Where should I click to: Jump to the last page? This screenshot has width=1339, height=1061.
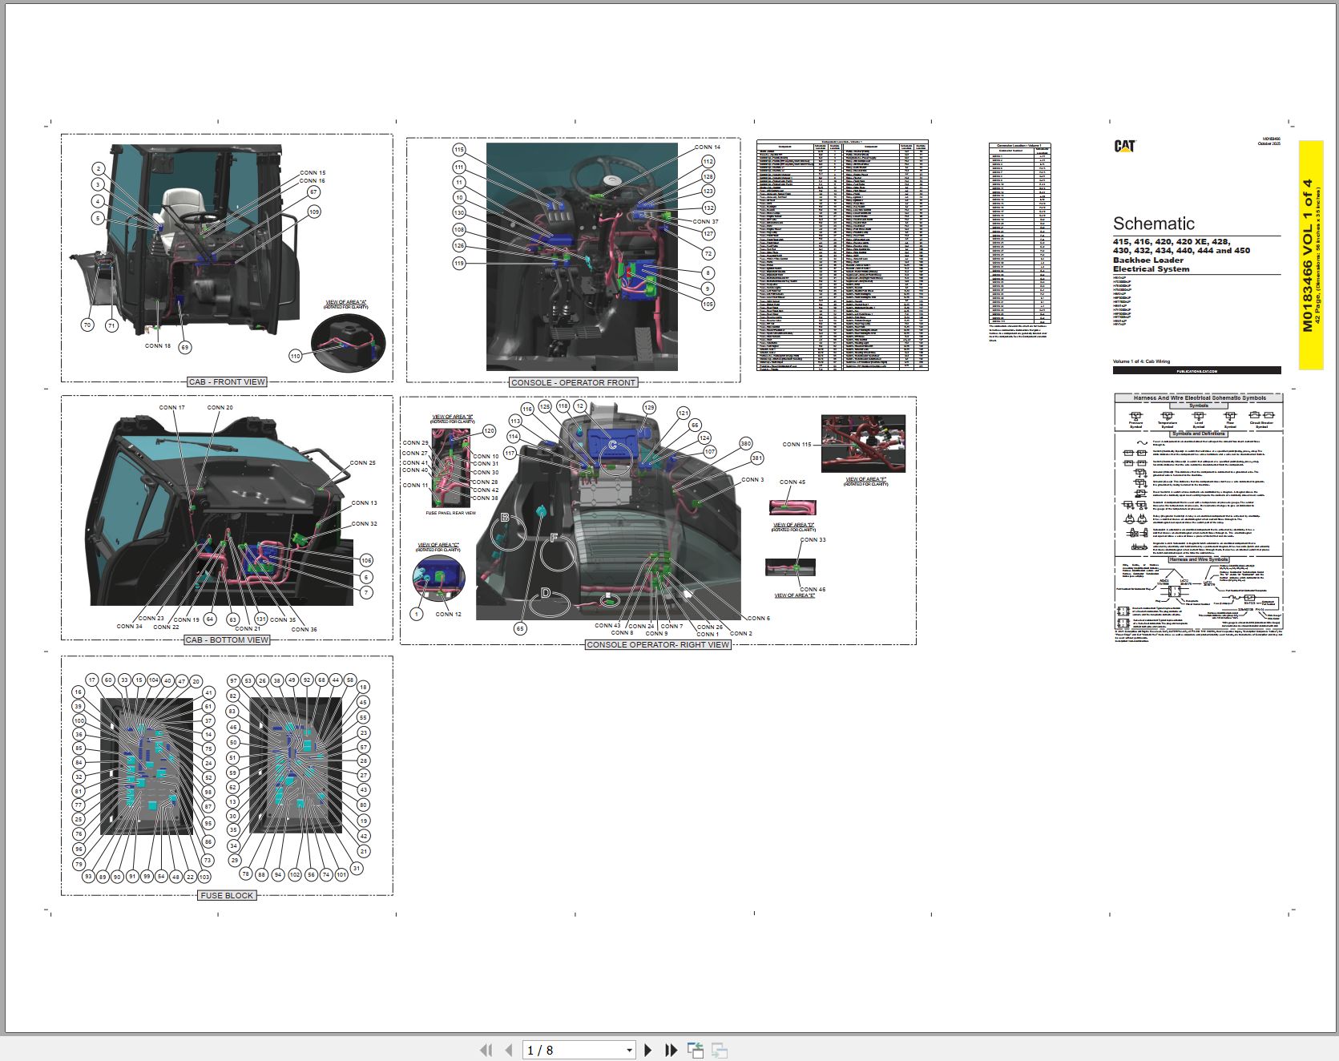point(672,1050)
